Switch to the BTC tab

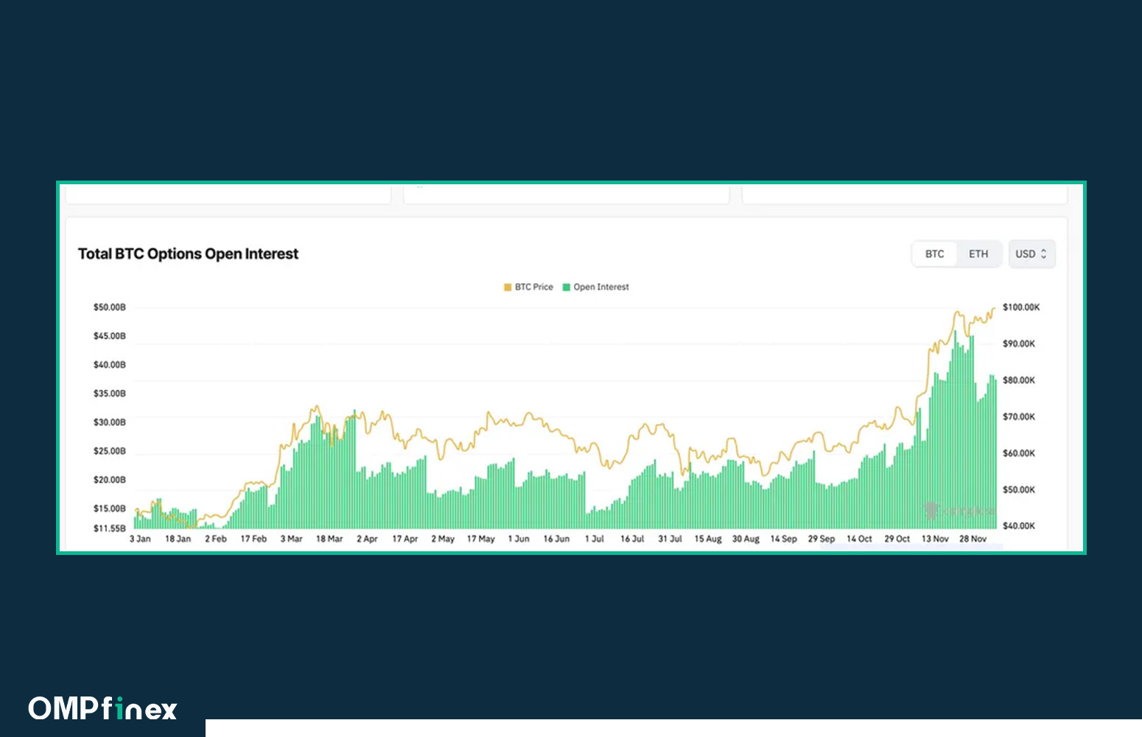point(934,254)
